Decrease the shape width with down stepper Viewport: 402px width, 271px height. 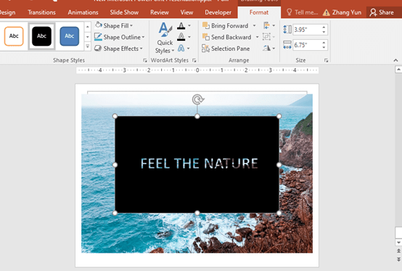324,48
